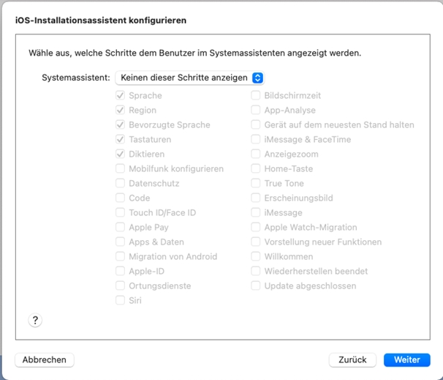Click the Abbrechen button
443x380 pixels.
(45, 360)
